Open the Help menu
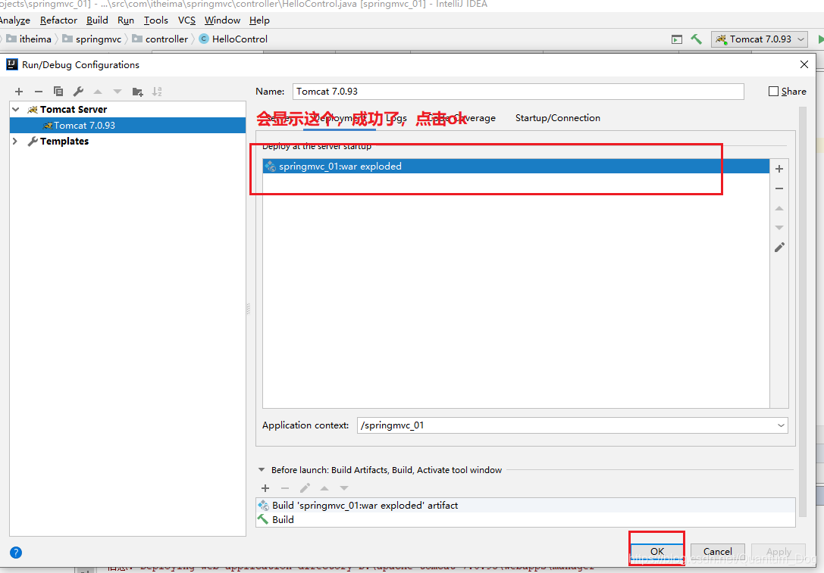Screen dimensions: 824x573 [x=259, y=20]
